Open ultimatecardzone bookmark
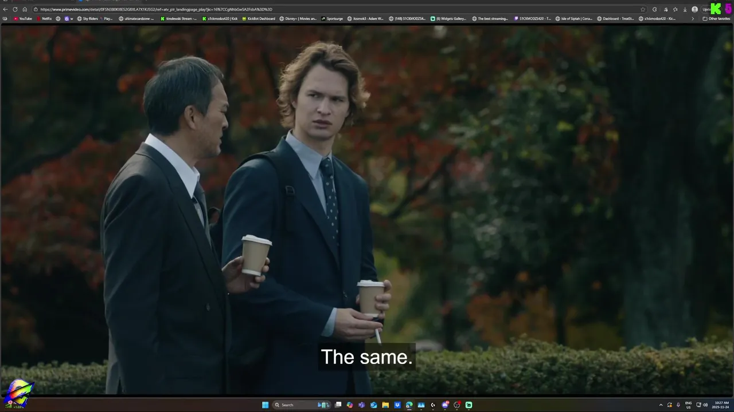734x412 pixels. 136,18
